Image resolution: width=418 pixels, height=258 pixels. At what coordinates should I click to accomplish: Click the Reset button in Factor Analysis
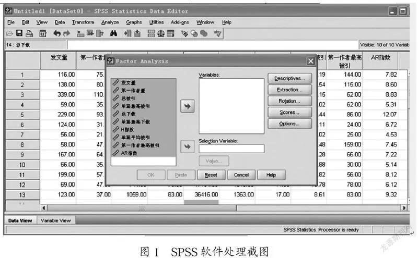click(211, 175)
